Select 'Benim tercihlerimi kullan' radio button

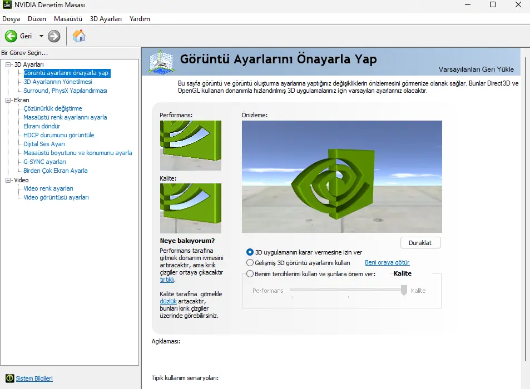(250, 274)
